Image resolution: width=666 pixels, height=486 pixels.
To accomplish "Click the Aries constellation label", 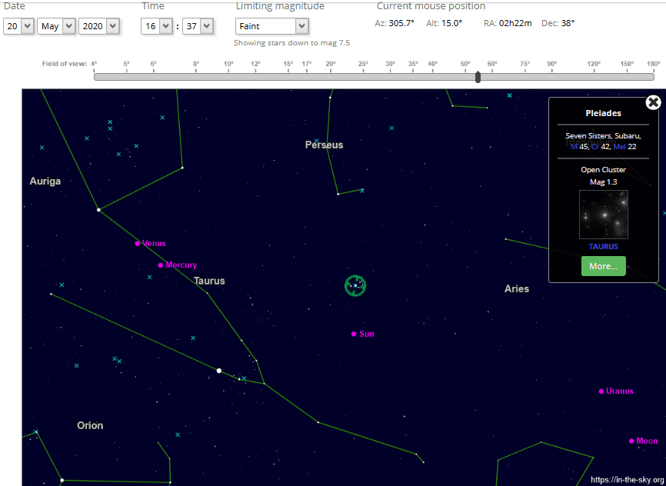I will coord(517,289).
